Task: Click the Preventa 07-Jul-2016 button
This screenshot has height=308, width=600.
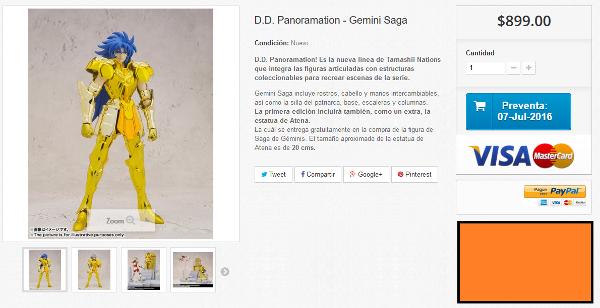Action: tap(518, 112)
